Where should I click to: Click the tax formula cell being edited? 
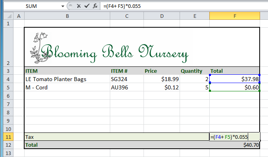coord(235,137)
